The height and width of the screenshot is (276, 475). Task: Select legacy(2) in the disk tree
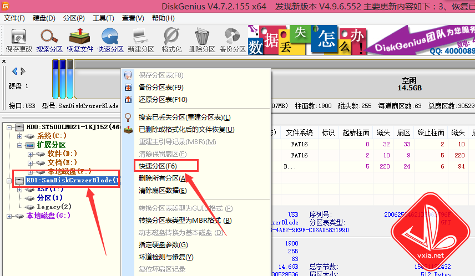click(54, 207)
